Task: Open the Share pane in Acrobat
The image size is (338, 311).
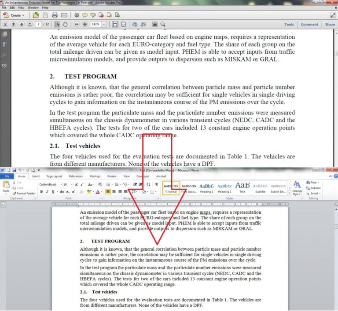Action: pos(330,24)
